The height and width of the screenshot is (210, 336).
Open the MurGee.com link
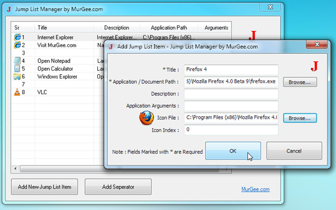click(256, 189)
